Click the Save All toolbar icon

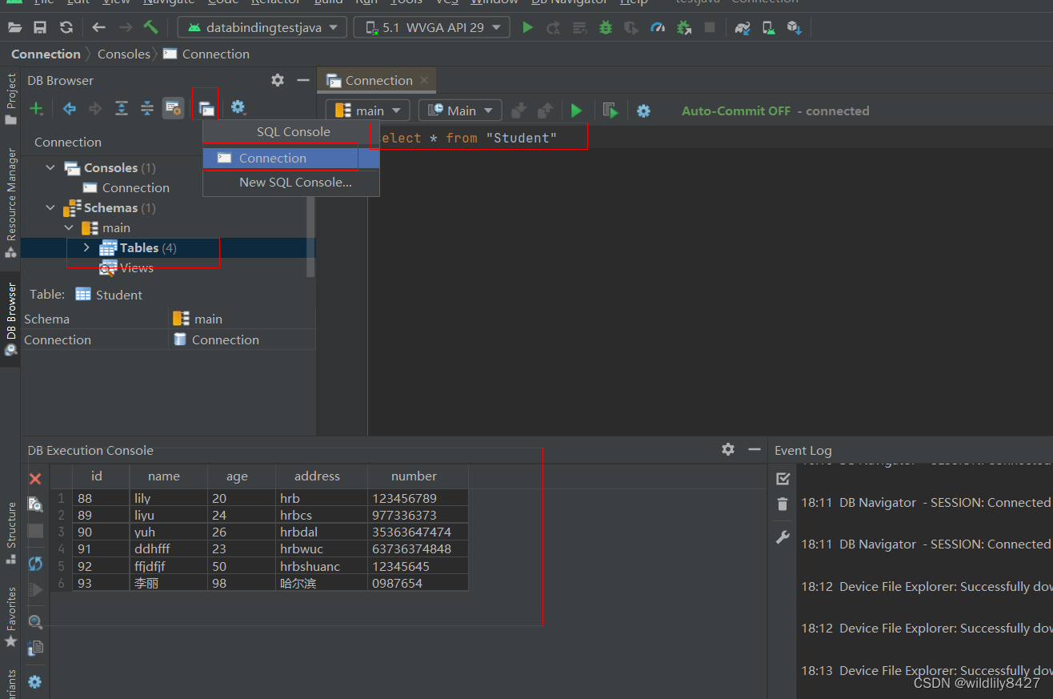(x=40, y=28)
